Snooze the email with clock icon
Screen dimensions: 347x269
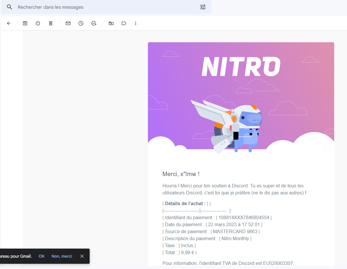coord(81,23)
